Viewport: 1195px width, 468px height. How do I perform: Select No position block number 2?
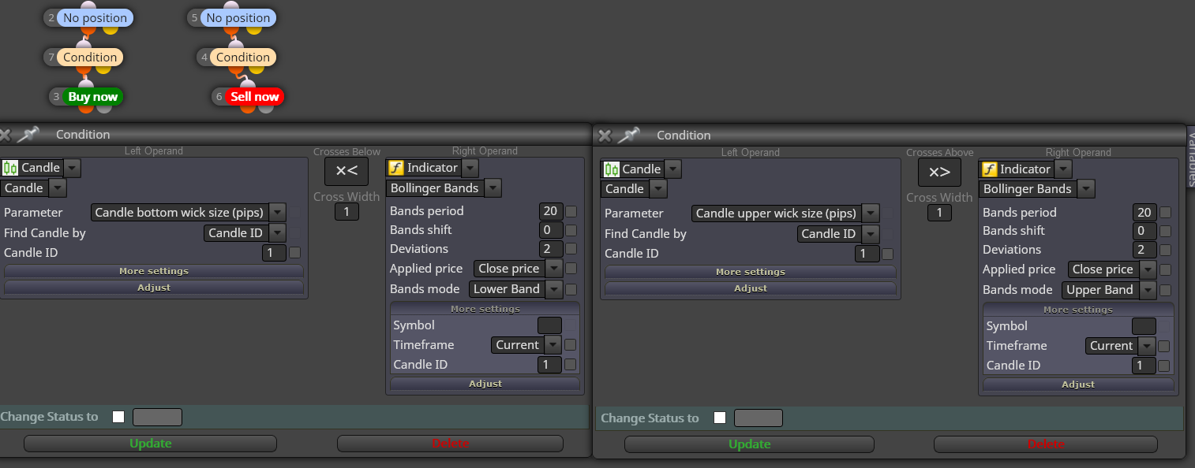click(95, 17)
